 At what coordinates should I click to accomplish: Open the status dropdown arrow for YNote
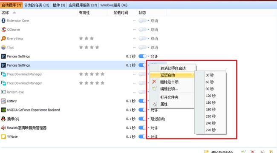tap(148, 136)
